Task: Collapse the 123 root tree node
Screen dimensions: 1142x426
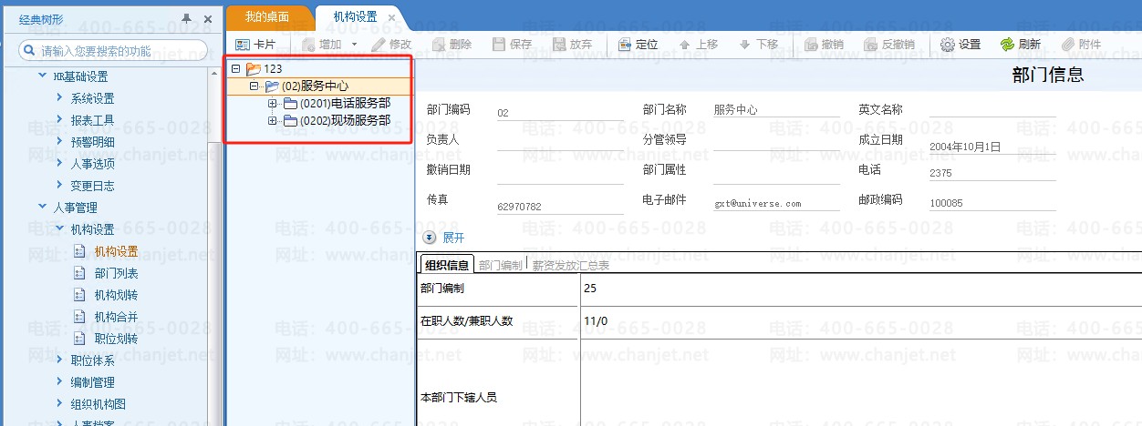Action: 235,68
